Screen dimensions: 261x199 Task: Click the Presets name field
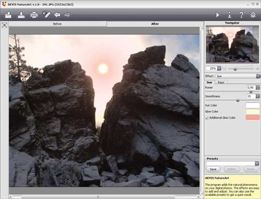click(230, 163)
